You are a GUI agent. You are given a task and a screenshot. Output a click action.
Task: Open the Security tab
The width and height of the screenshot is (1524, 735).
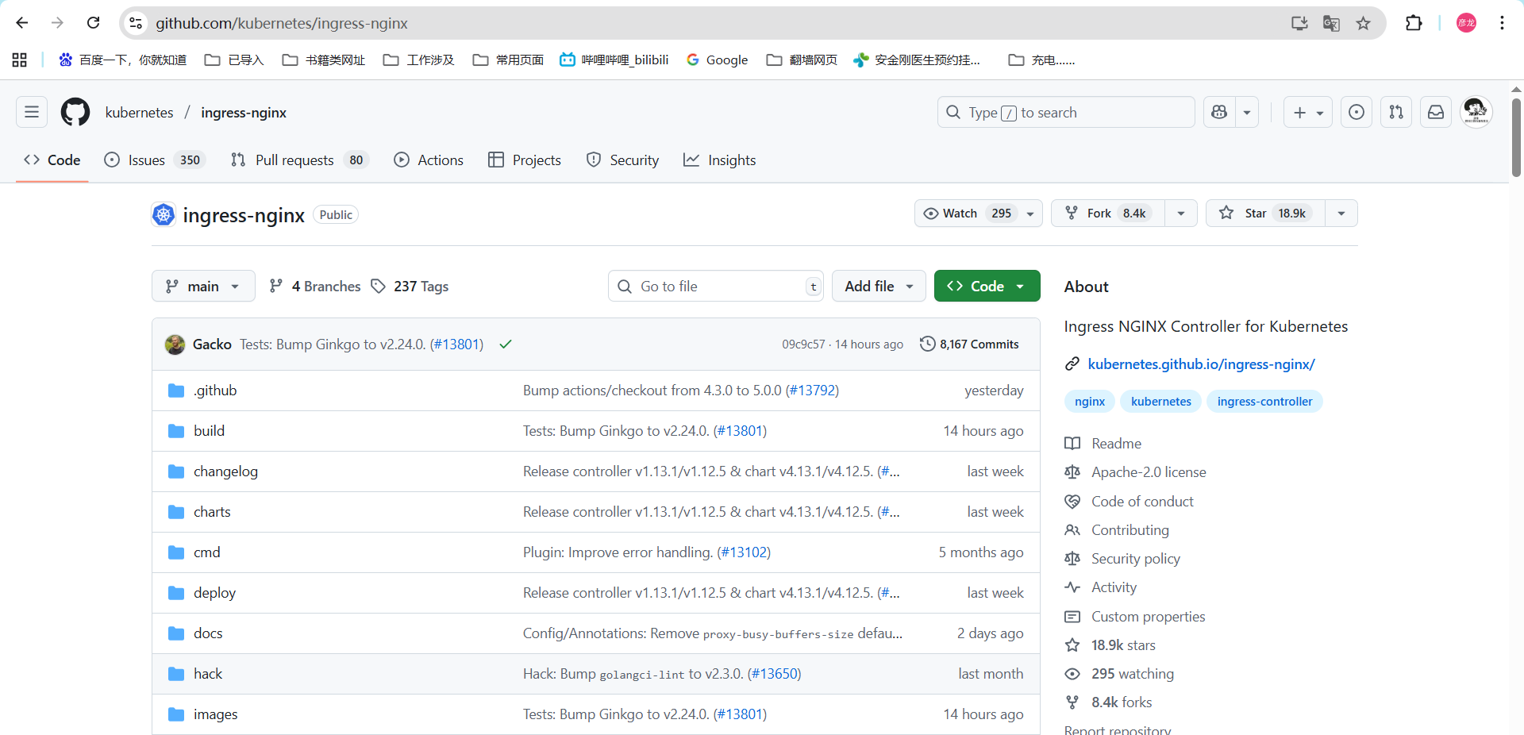click(x=622, y=160)
